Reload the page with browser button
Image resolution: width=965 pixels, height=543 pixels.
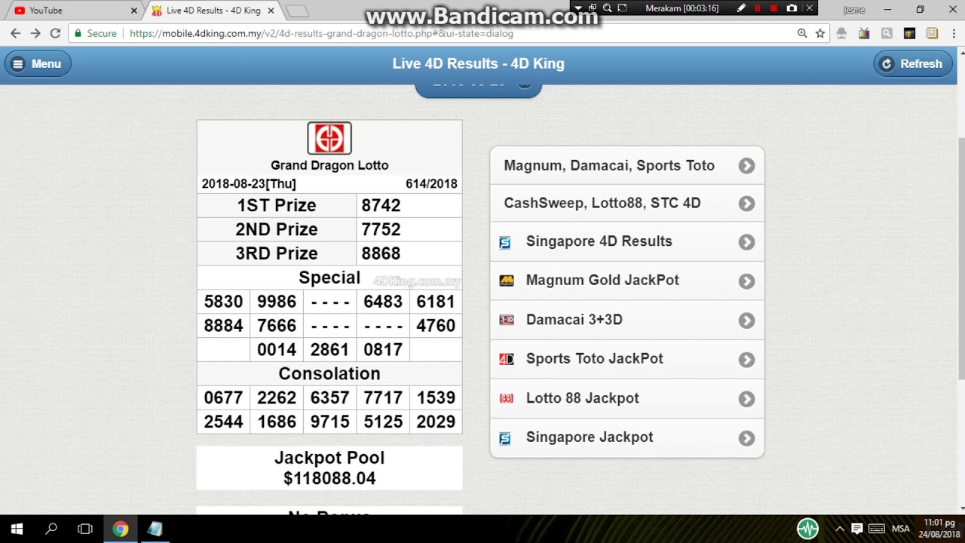pos(55,33)
